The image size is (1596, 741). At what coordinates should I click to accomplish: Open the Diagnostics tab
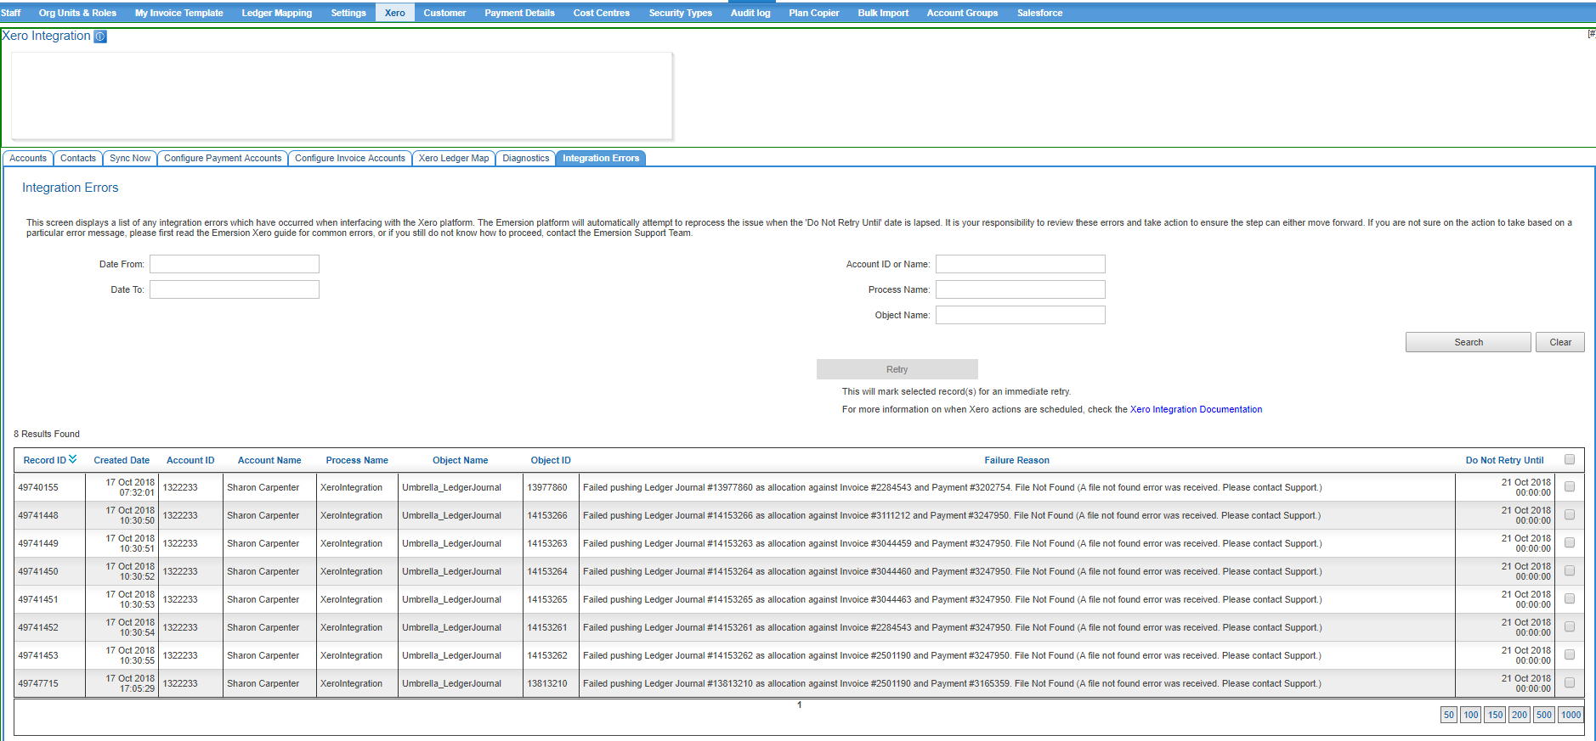pyautogui.click(x=525, y=159)
